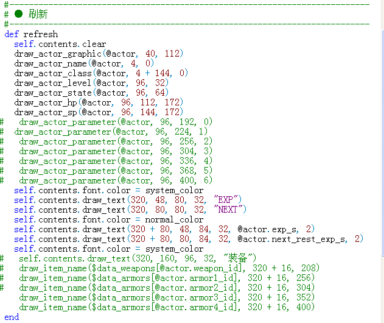Click the armor1_id draw_item_name line
The image size is (384, 323).
click(157, 278)
